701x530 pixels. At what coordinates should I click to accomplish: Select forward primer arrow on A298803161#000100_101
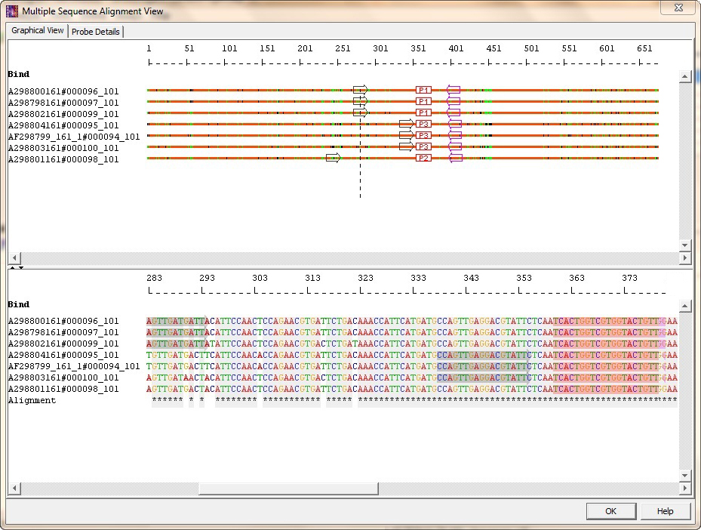point(407,146)
